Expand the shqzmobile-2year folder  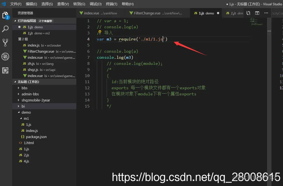tap(44, 100)
